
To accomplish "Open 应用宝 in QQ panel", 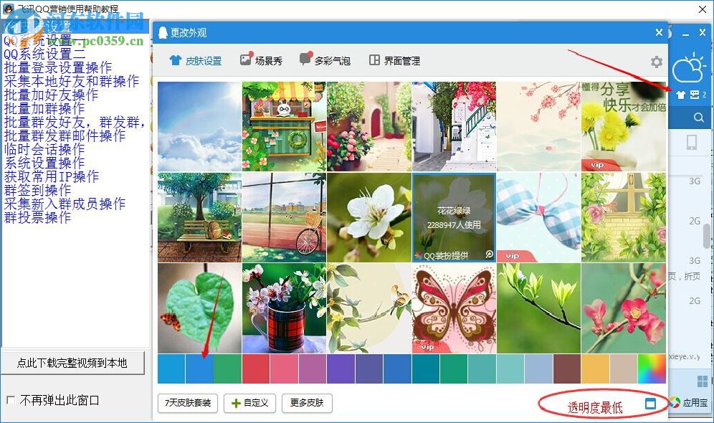I will pos(688,402).
